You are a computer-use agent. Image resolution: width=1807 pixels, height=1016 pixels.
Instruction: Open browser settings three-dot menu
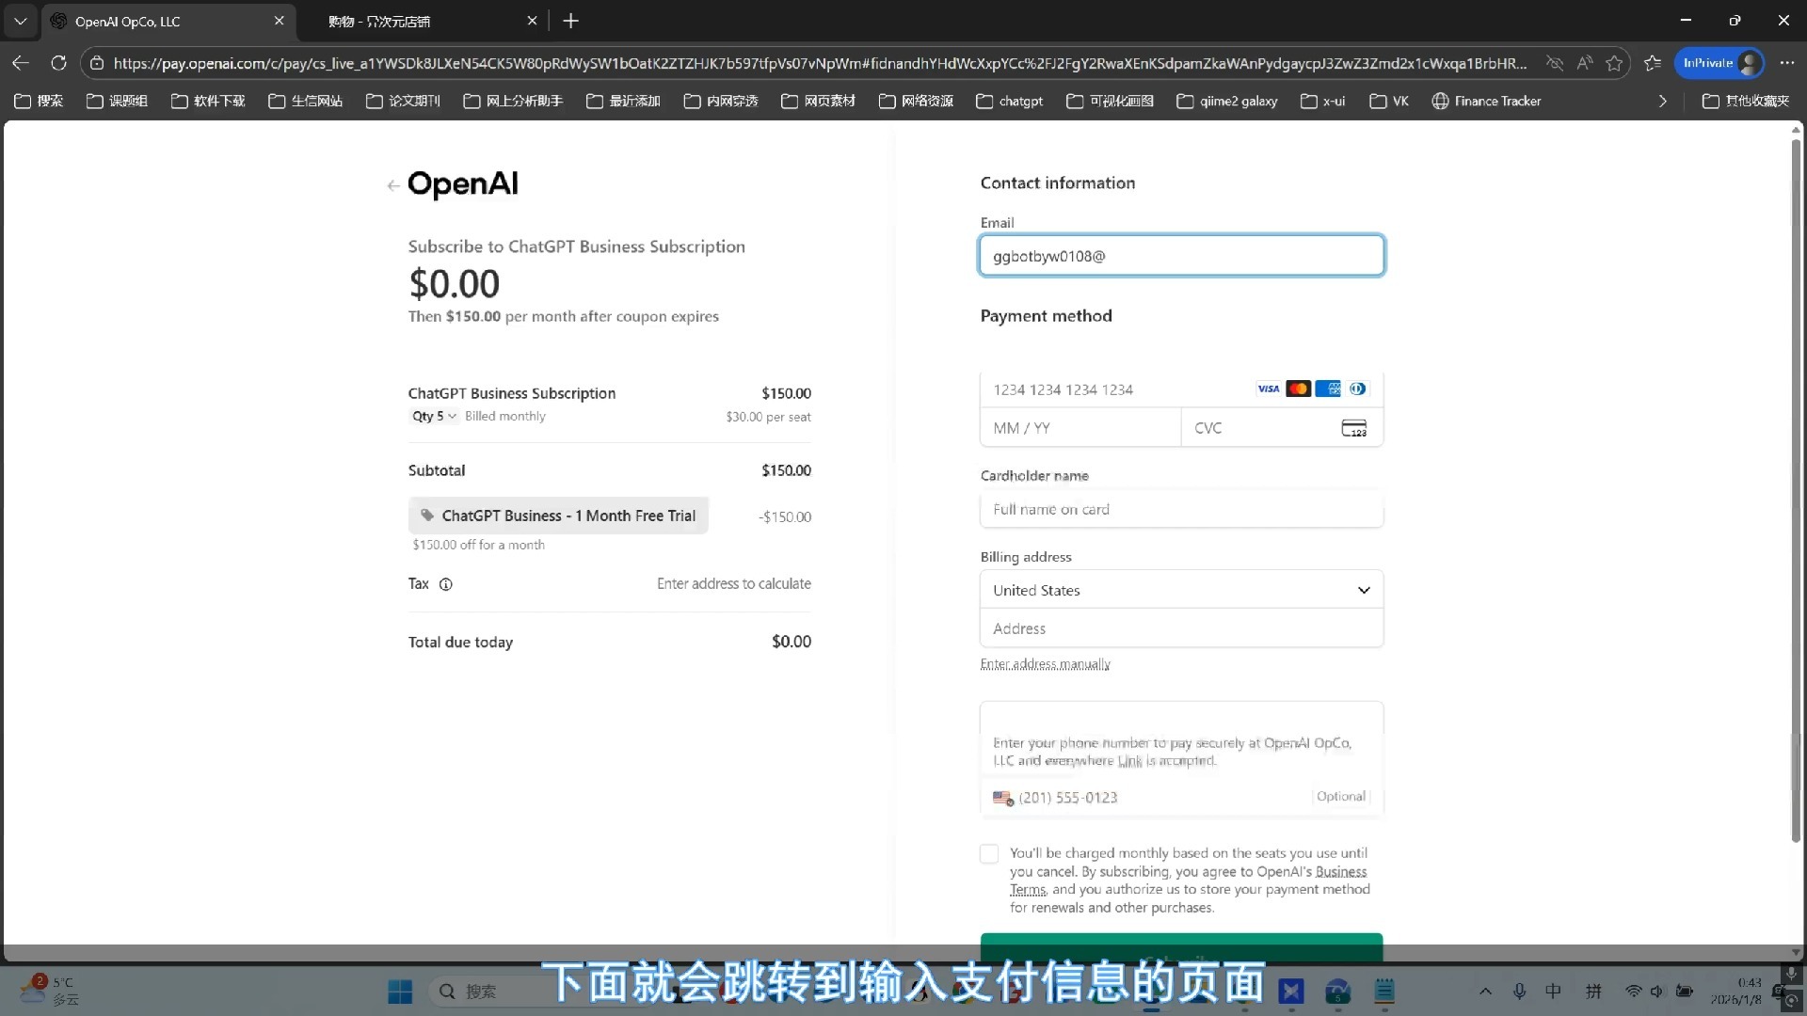[x=1787, y=63]
